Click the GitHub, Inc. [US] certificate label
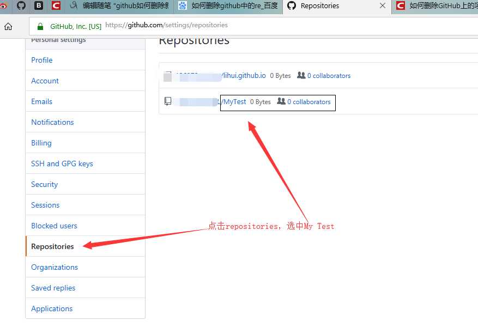 76,27
